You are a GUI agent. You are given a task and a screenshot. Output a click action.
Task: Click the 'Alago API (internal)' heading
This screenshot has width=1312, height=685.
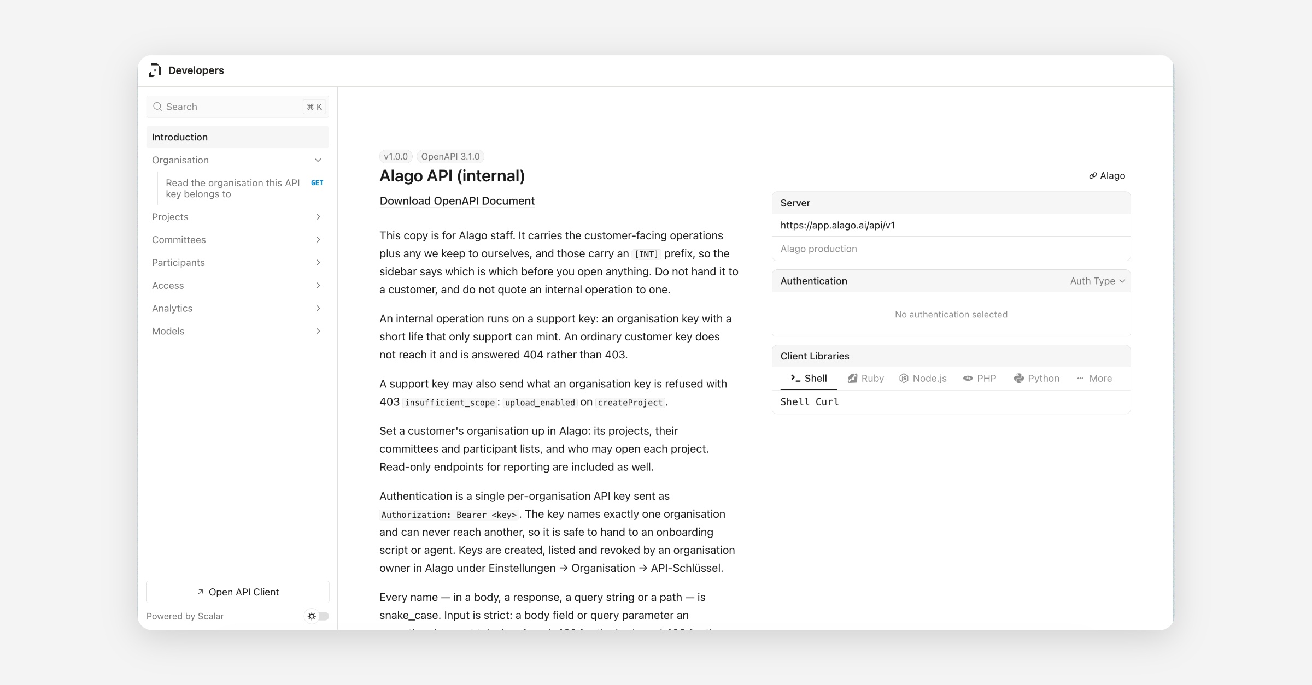click(x=452, y=176)
